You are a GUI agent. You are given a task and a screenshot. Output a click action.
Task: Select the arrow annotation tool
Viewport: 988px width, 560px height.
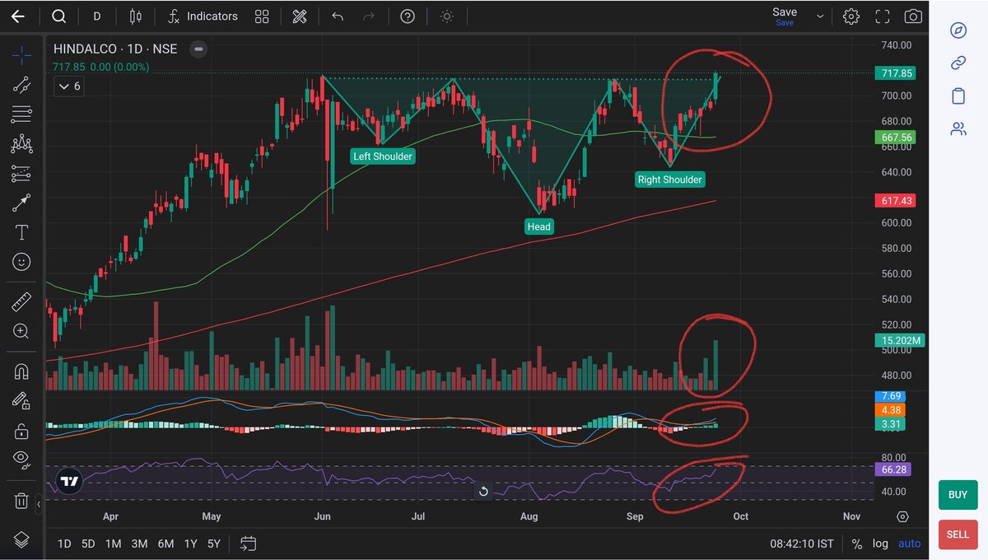point(21,203)
